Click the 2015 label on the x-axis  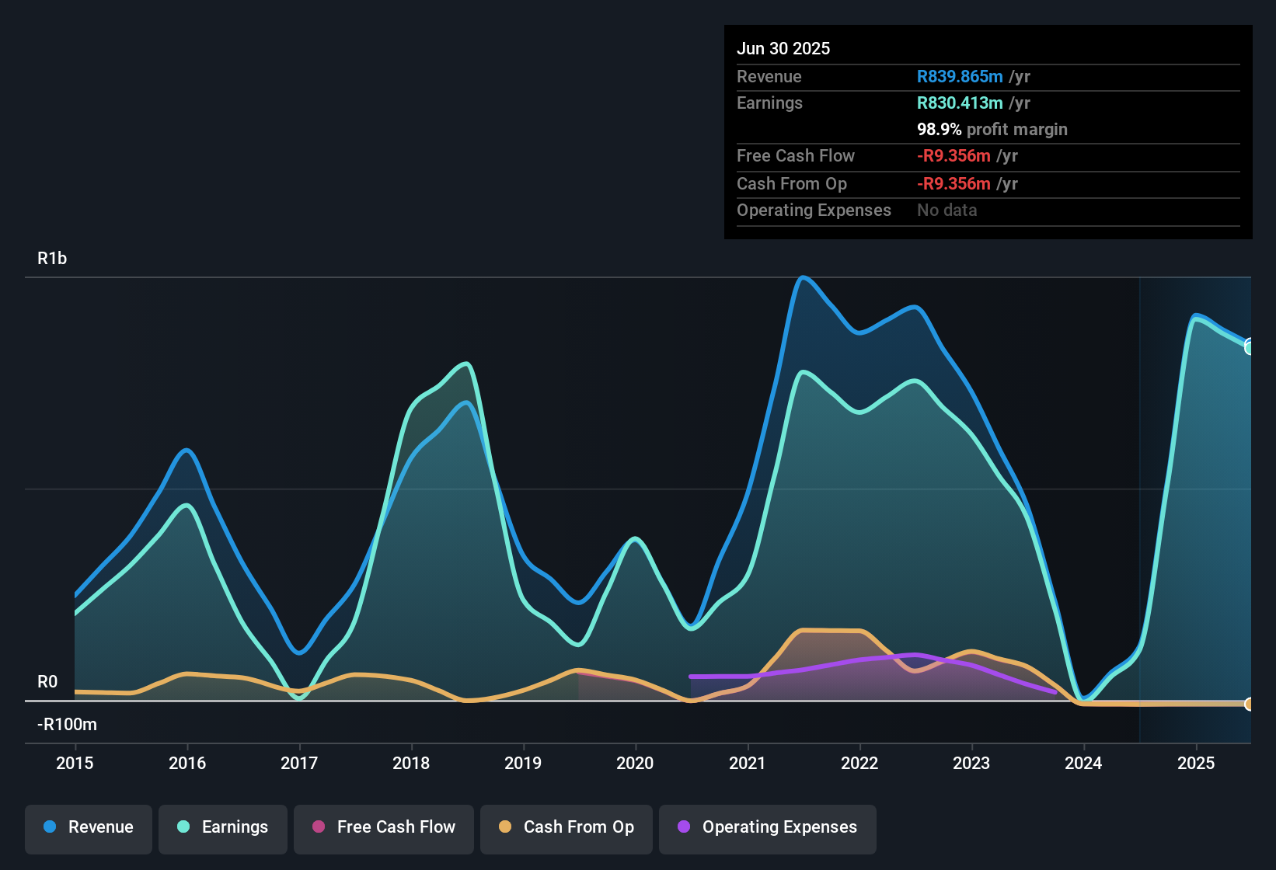pos(75,763)
